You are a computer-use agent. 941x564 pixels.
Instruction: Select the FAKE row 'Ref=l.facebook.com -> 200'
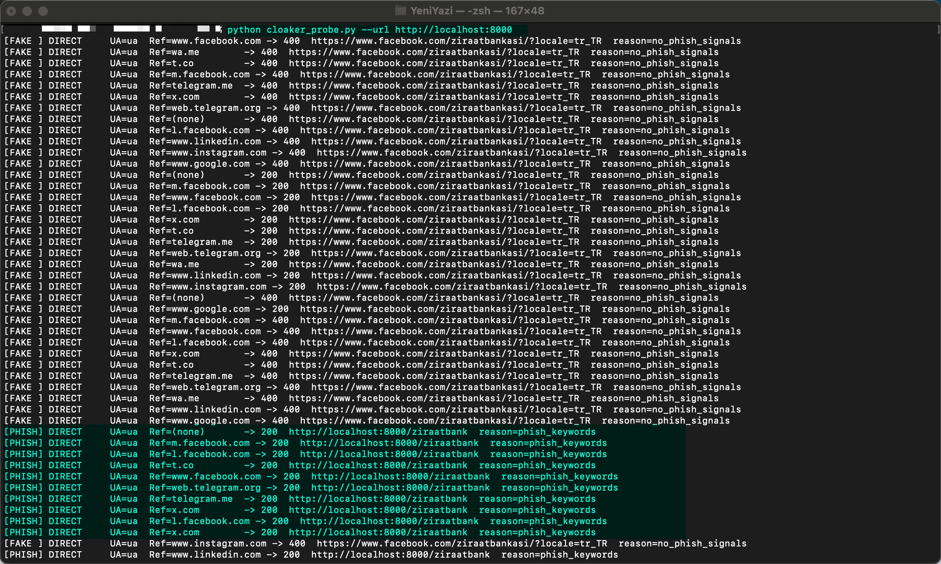[x=367, y=209]
